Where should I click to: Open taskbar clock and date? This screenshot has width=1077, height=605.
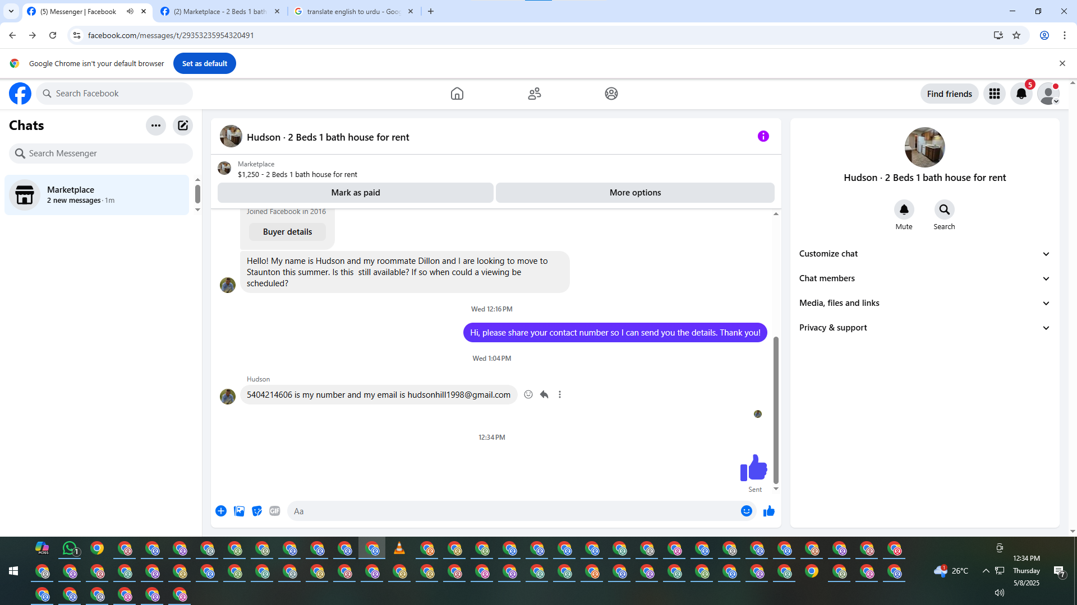coord(1027,571)
